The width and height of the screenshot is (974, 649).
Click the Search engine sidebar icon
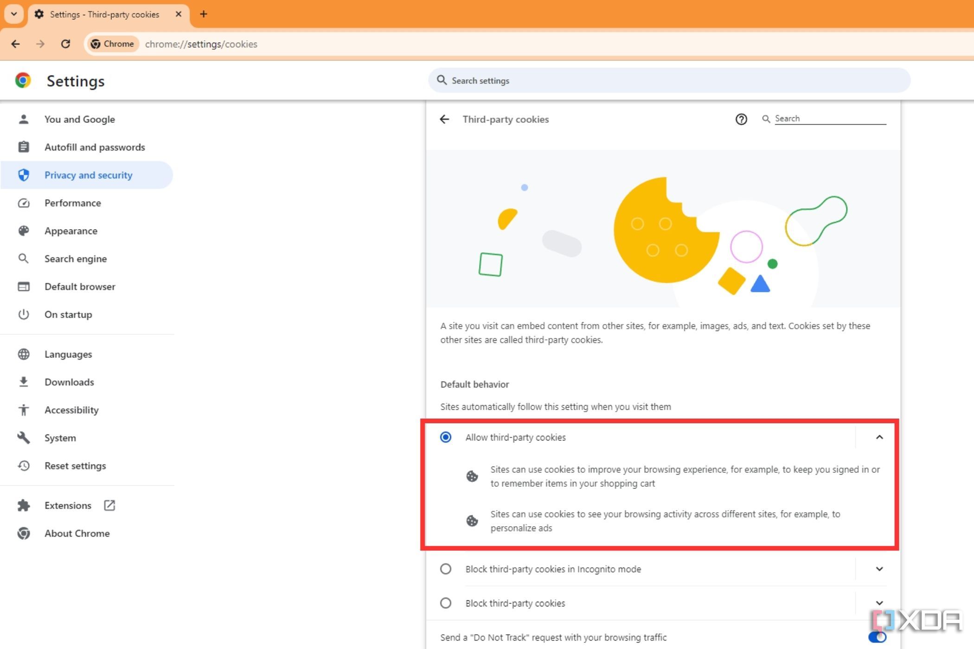23,259
